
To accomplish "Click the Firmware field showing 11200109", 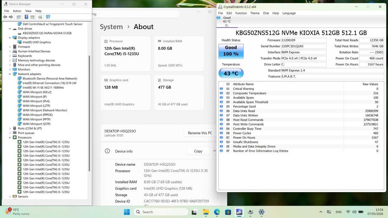I will tap(303, 40).
